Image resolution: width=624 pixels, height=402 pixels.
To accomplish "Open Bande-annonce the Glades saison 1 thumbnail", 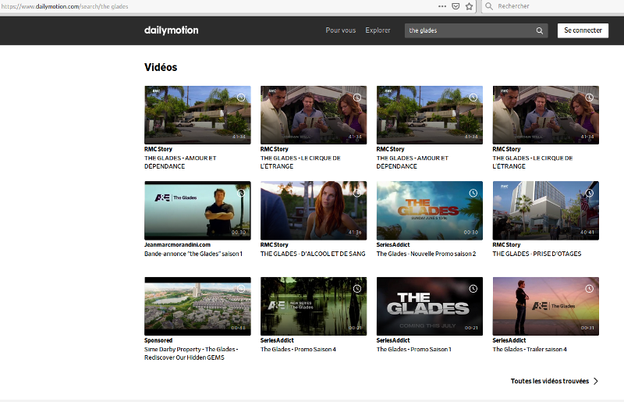I will click(197, 210).
